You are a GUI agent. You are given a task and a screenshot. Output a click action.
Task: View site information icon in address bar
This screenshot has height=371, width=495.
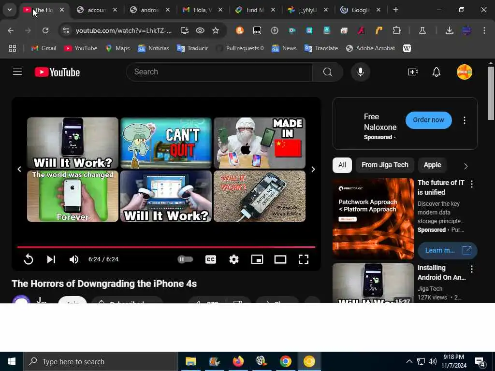(x=66, y=30)
